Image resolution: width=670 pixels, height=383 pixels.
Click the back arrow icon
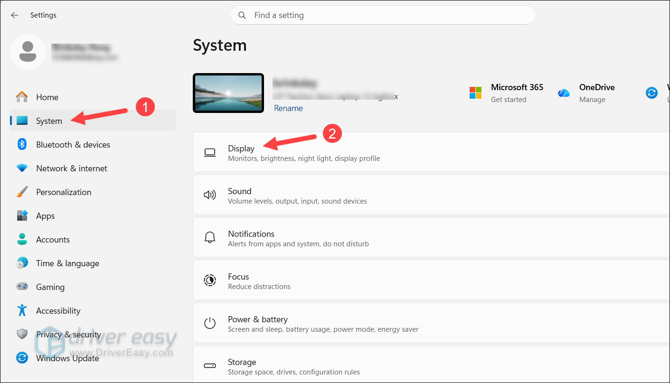[15, 15]
